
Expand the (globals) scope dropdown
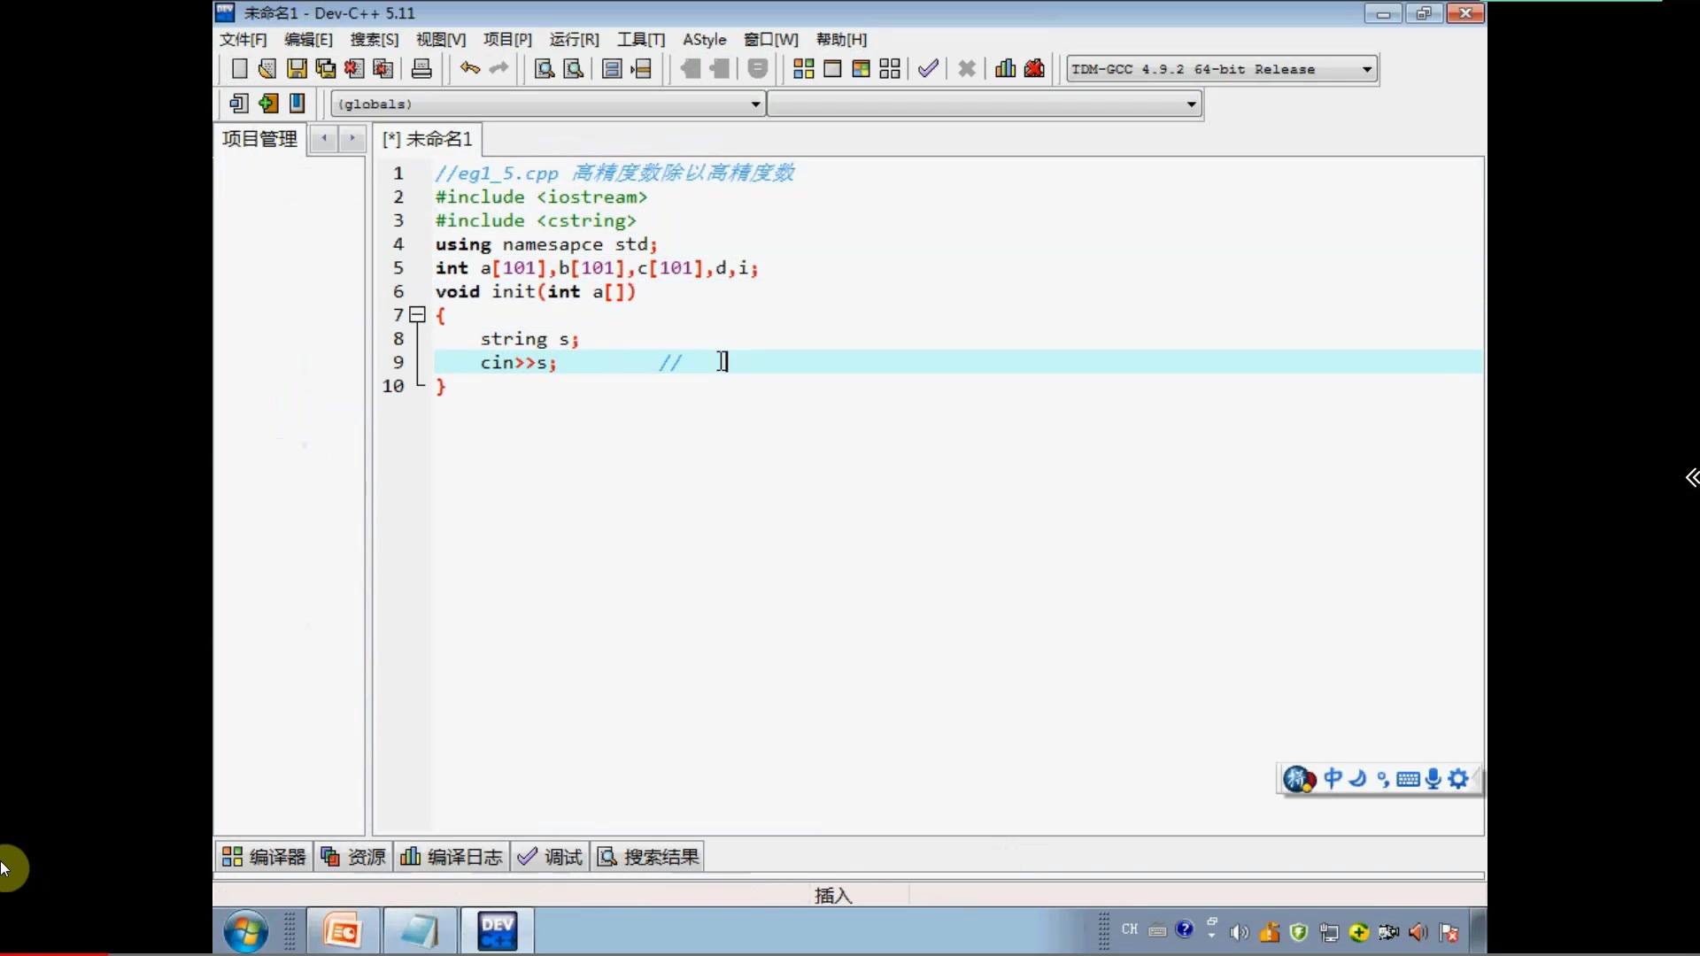755,104
